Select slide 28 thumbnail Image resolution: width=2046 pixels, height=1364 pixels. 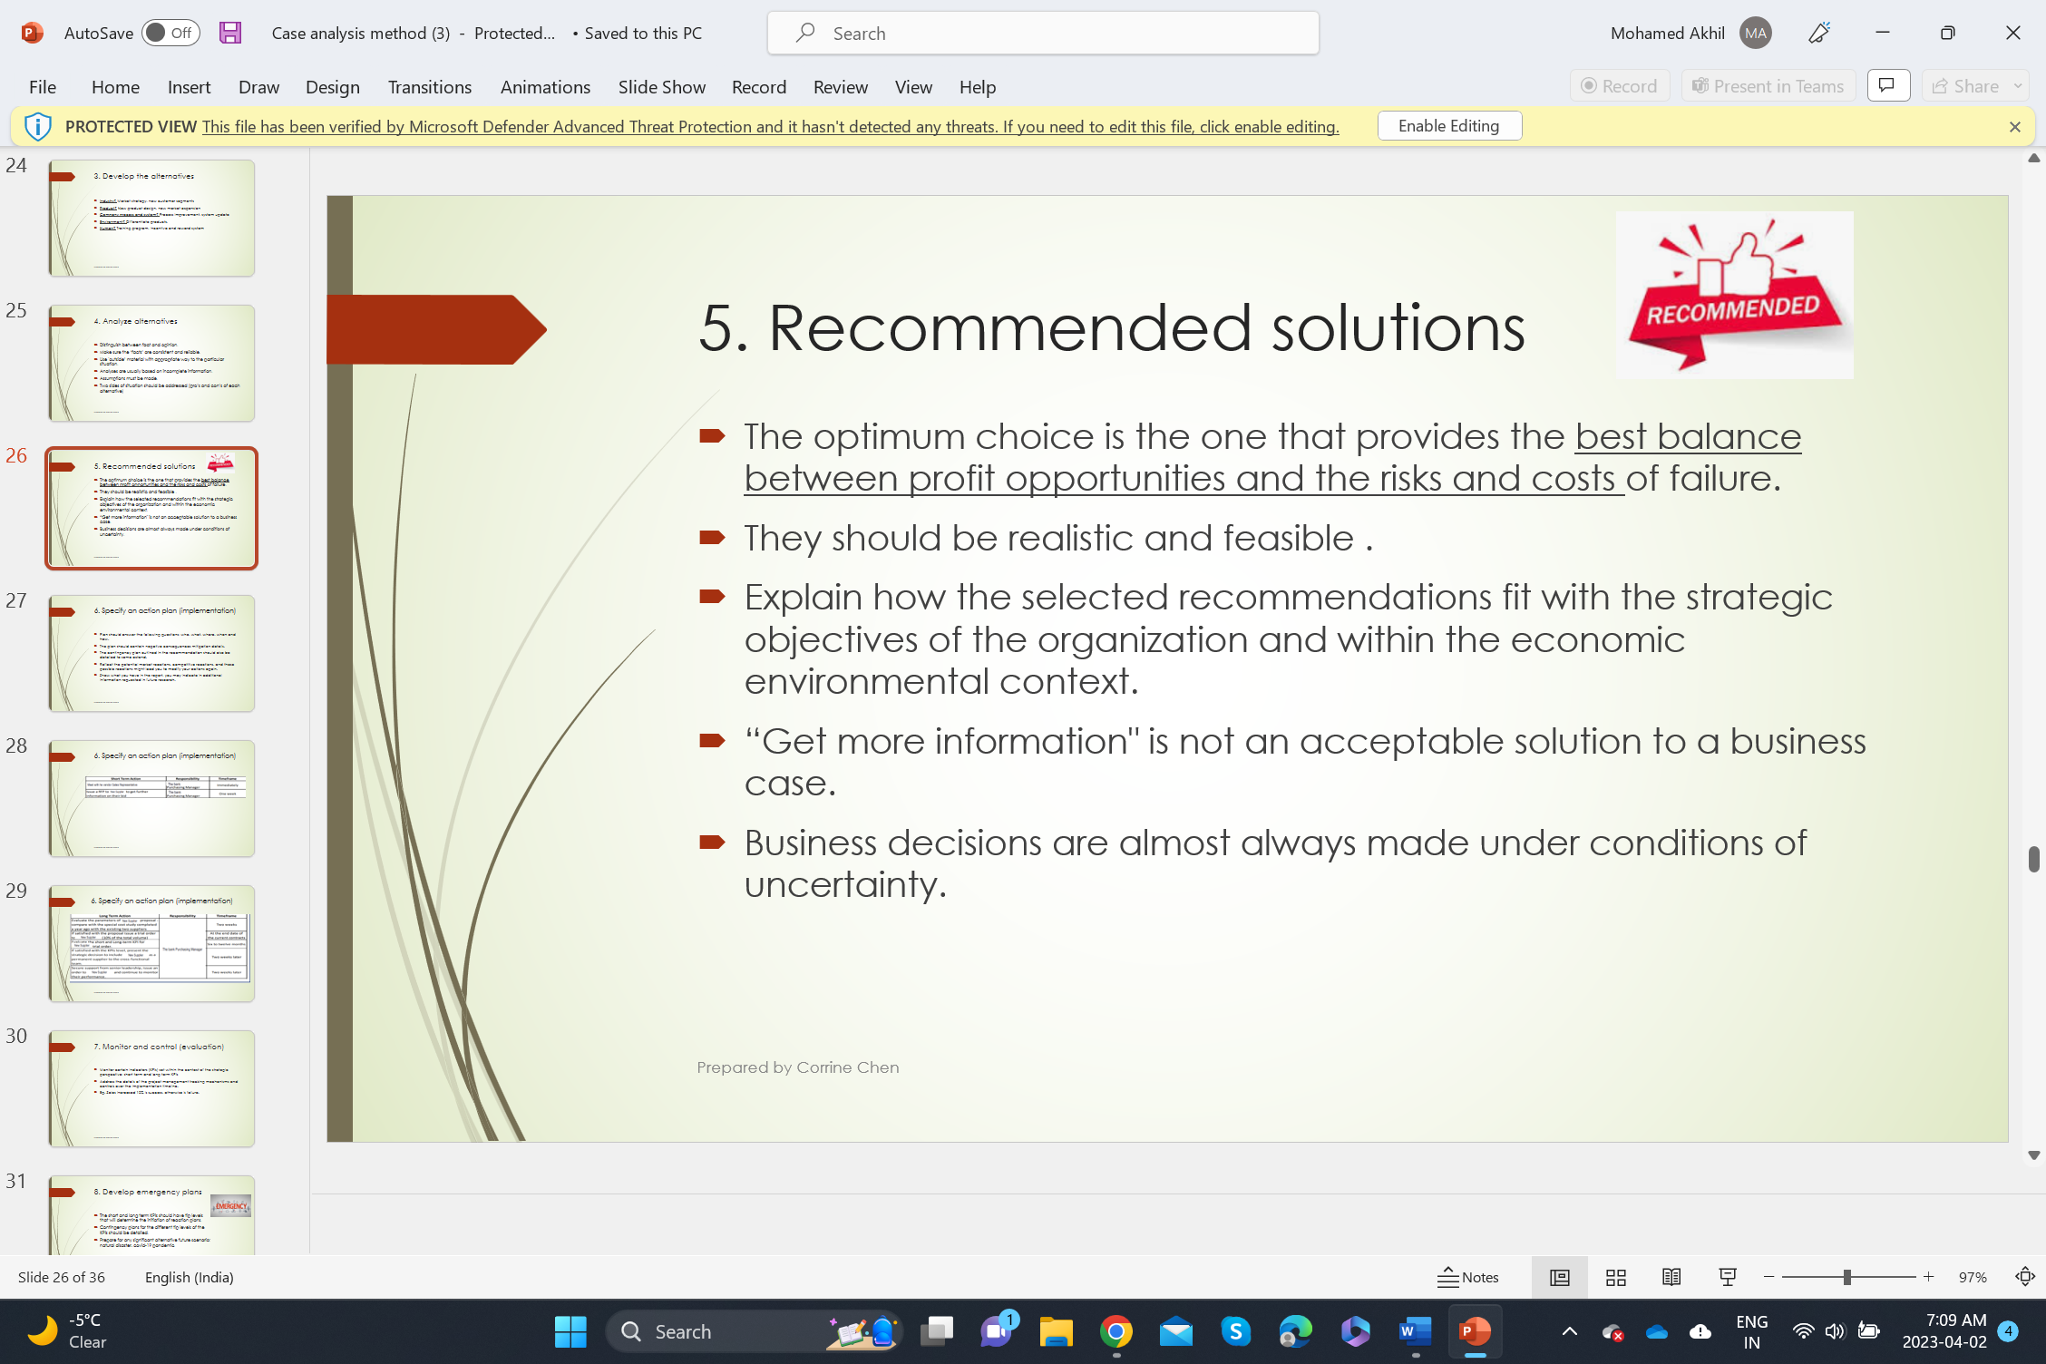pos(151,798)
